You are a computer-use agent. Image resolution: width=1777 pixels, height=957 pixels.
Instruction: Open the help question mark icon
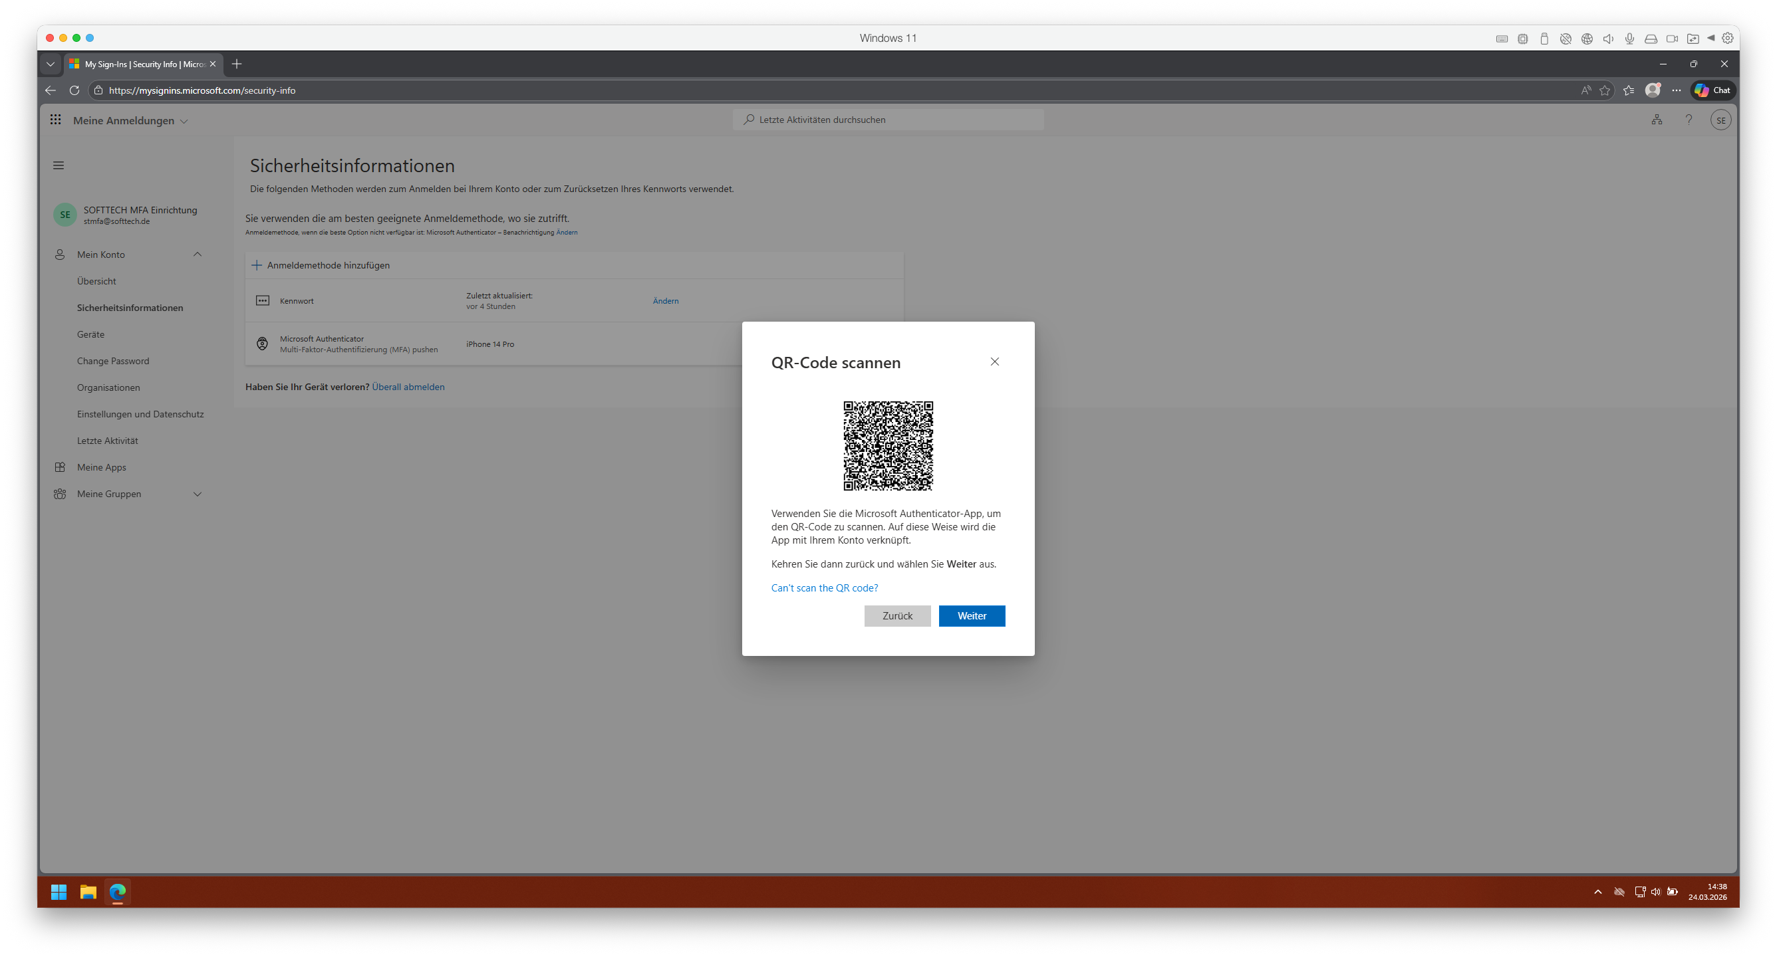[x=1689, y=120]
